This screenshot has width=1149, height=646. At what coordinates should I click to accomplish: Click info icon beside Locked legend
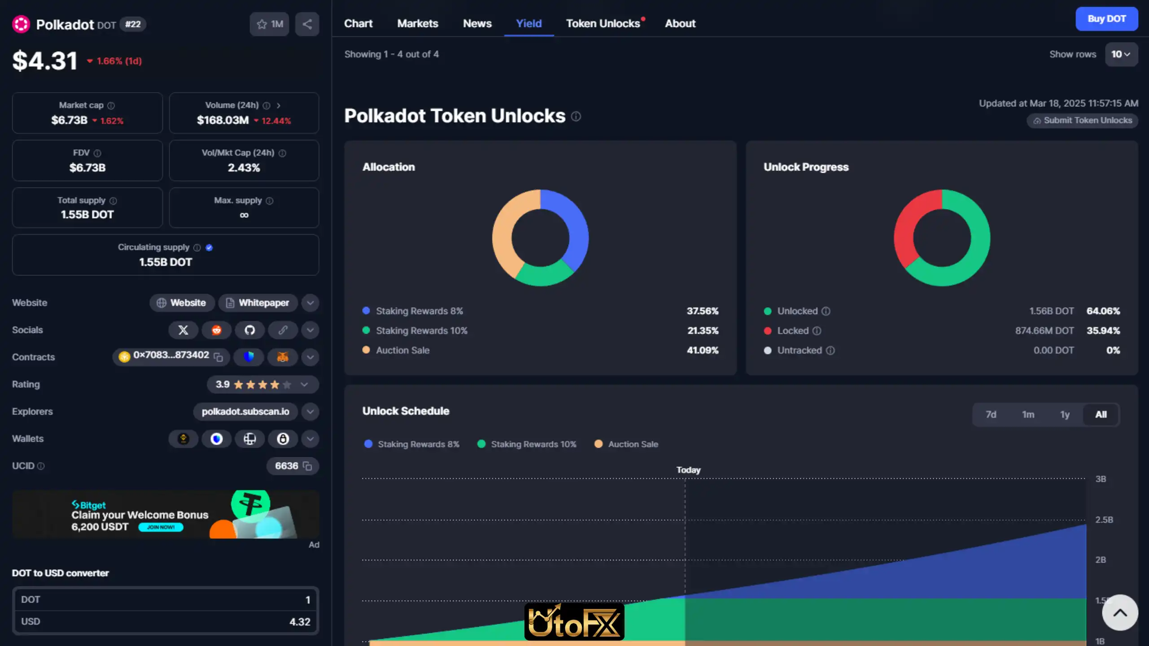tap(817, 331)
